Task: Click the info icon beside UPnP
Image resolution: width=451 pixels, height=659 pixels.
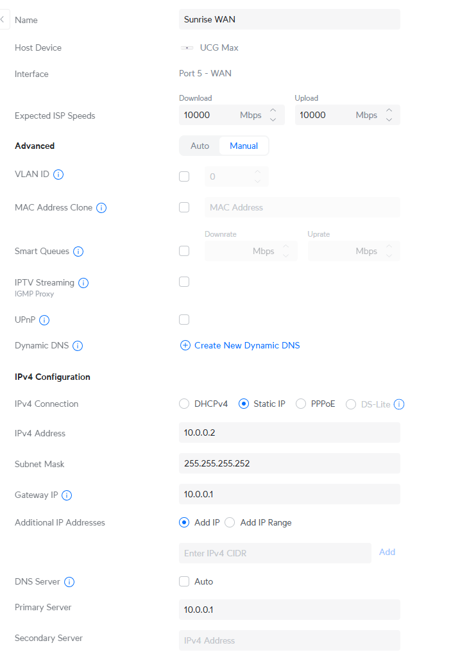Action: pyautogui.click(x=45, y=320)
